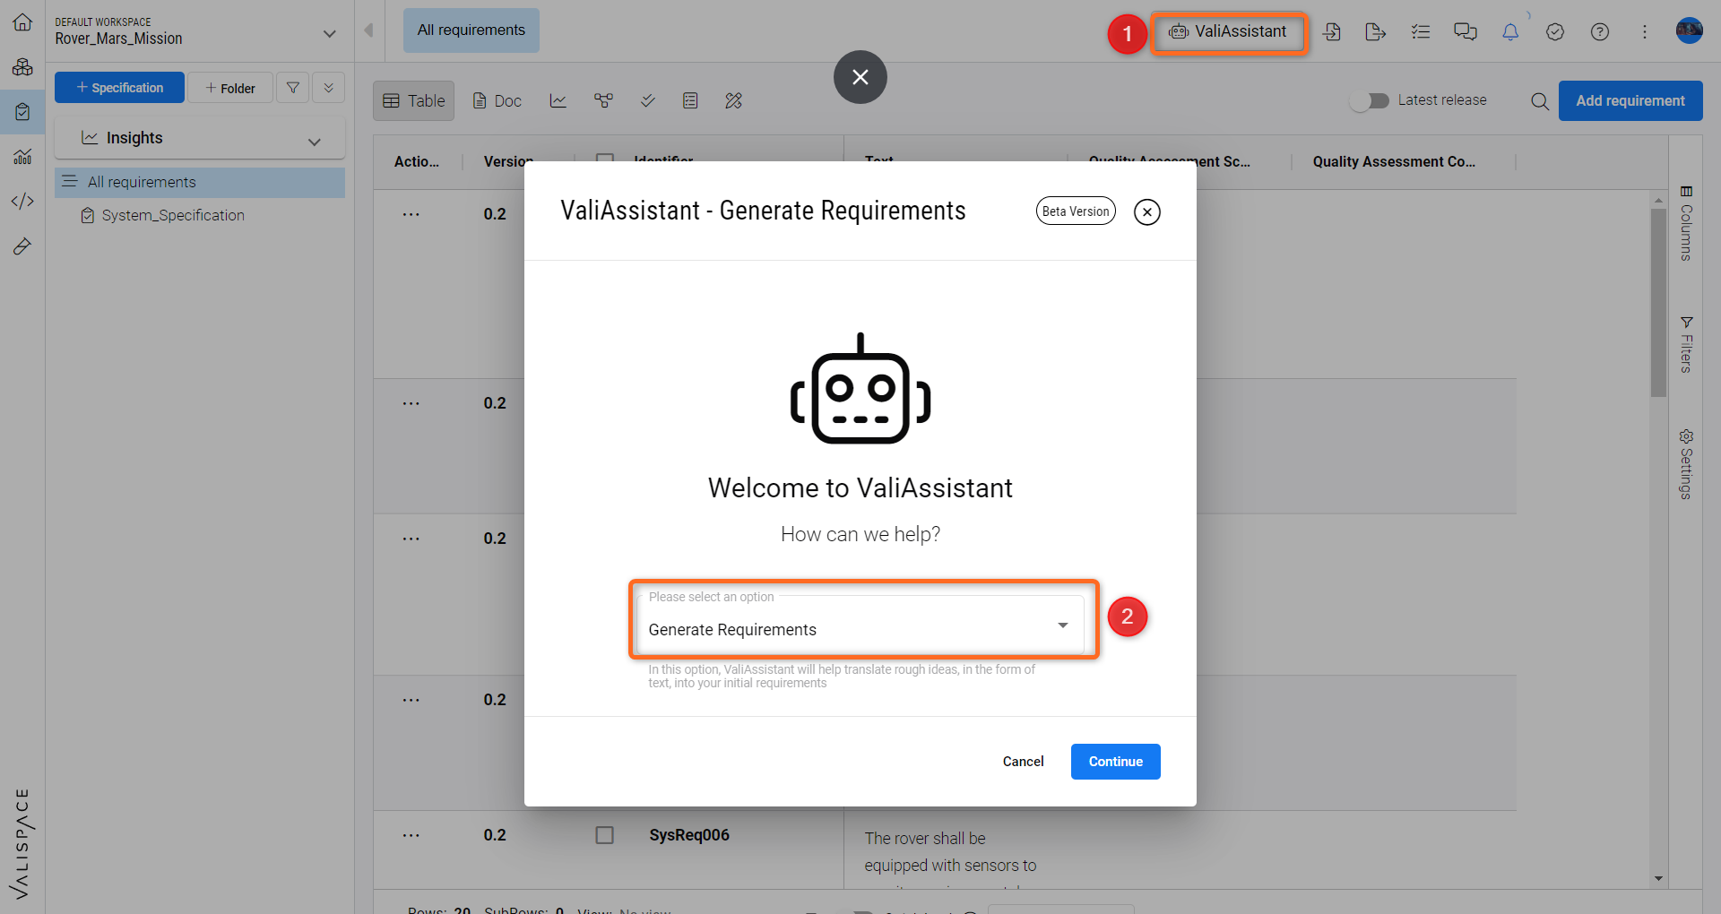Image resolution: width=1721 pixels, height=914 pixels.
Task: Toggle the Latest release switch
Action: (1370, 101)
